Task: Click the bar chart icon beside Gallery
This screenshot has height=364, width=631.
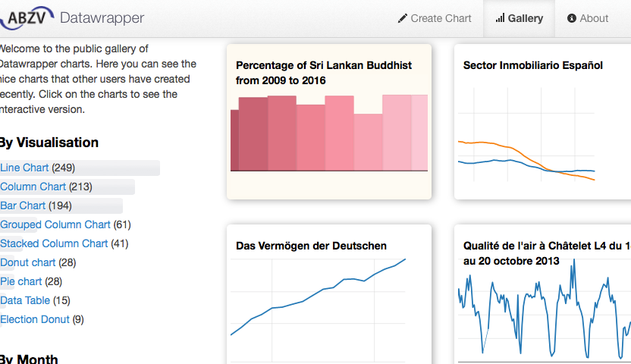Action: pos(500,18)
